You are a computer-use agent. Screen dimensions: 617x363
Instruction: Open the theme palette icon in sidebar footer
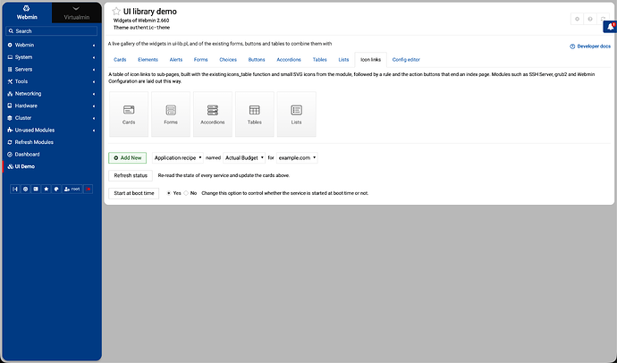point(56,190)
